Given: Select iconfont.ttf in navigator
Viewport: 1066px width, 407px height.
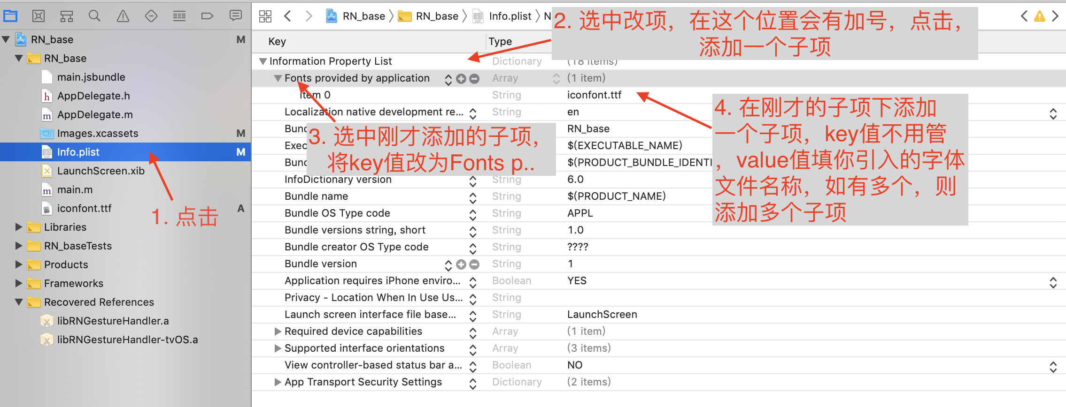Looking at the screenshot, I should [84, 208].
